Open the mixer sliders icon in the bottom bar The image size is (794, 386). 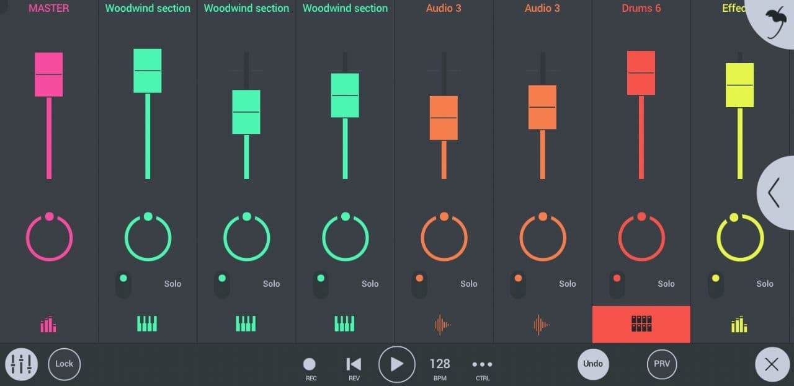click(x=22, y=364)
